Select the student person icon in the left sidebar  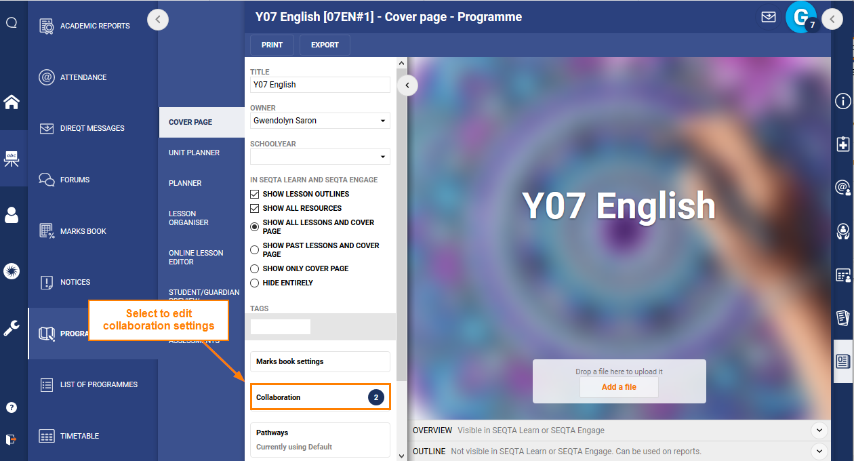pyautogui.click(x=12, y=214)
